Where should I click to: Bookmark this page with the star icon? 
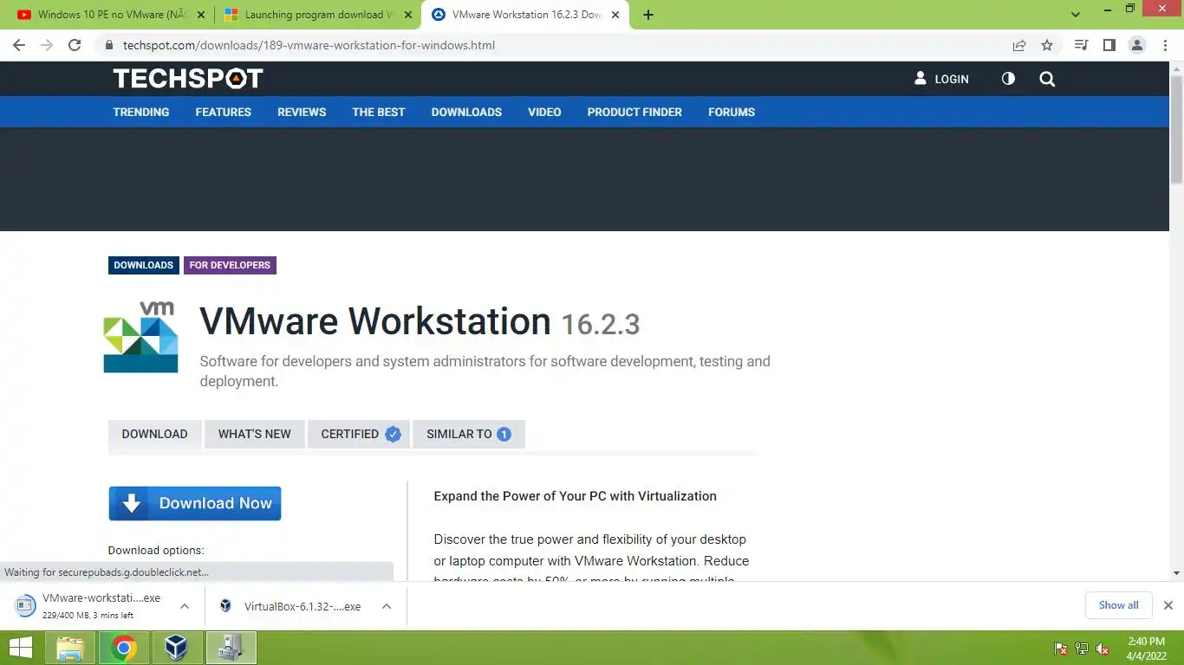(x=1047, y=45)
